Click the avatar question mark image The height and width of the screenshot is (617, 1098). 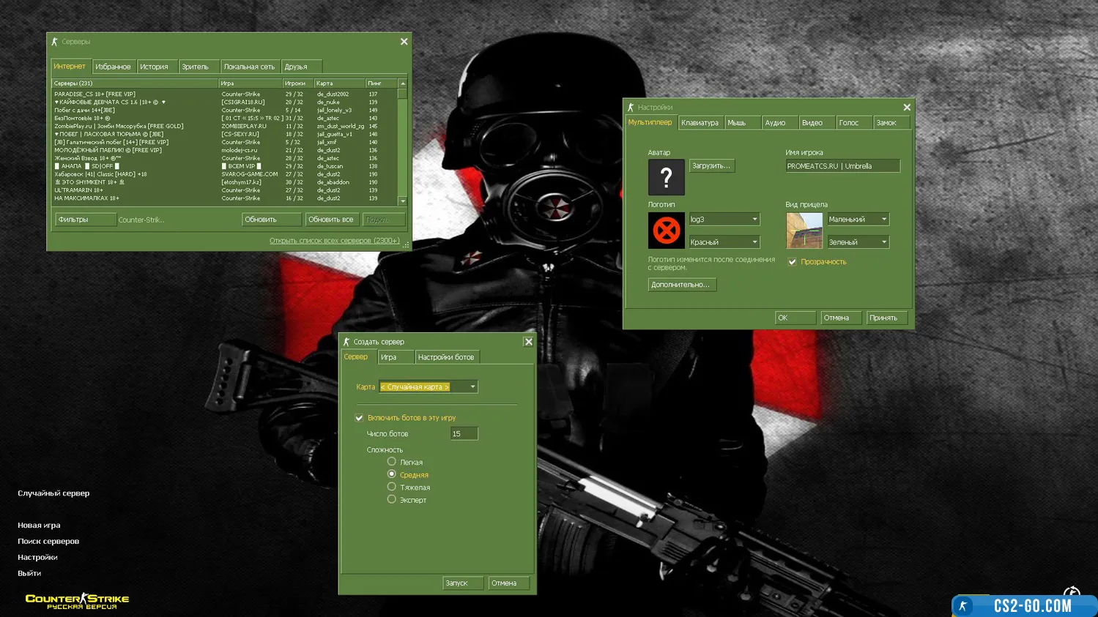pyautogui.click(x=666, y=177)
